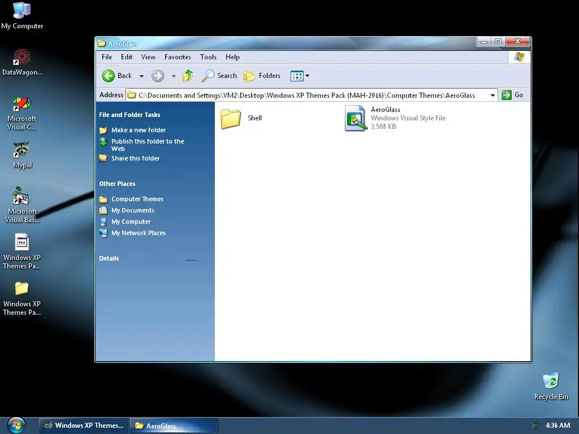Select the Windows XP Themes Pack file icon

coord(22,242)
